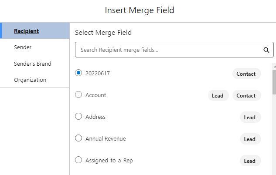Open the Sender's Brand tab

[x=32, y=64]
